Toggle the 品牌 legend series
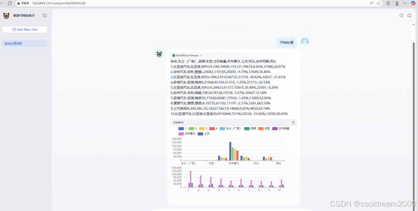418x211 pixels. click(250, 128)
